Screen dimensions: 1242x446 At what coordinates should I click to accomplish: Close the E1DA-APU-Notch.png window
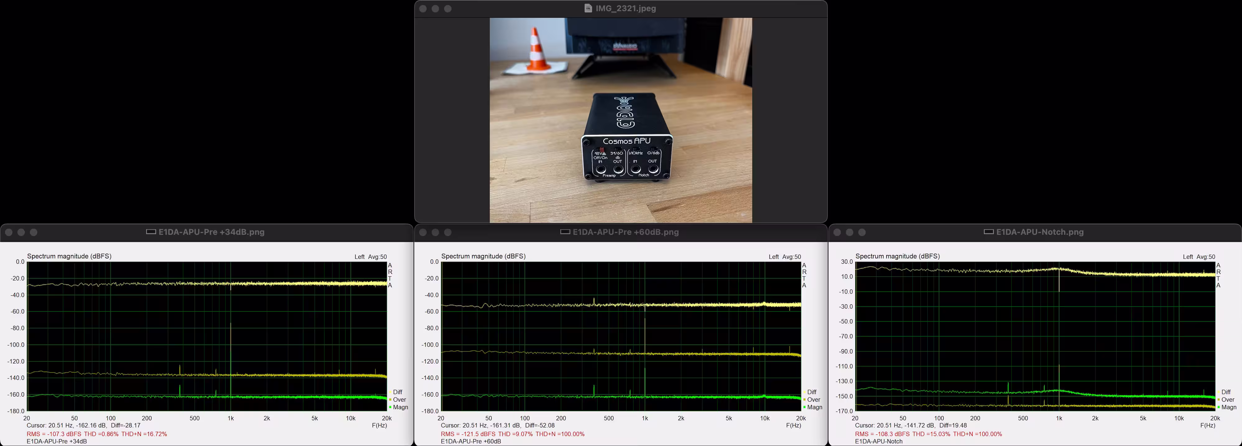(x=837, y=232)
